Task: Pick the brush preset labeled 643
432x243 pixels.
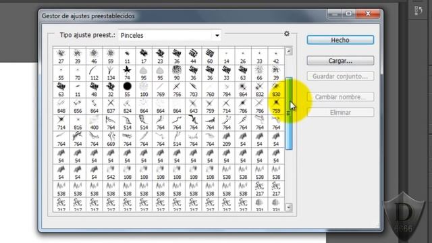Action: [x=194, y=106]
